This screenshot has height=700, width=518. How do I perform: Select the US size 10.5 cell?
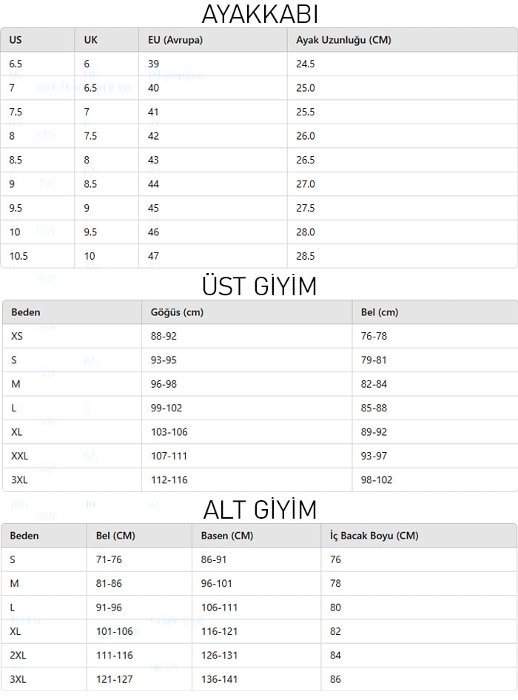coord(18,256)
